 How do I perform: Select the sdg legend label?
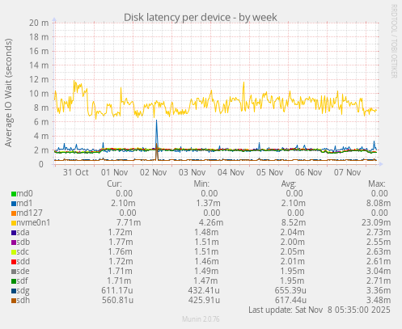23,291
